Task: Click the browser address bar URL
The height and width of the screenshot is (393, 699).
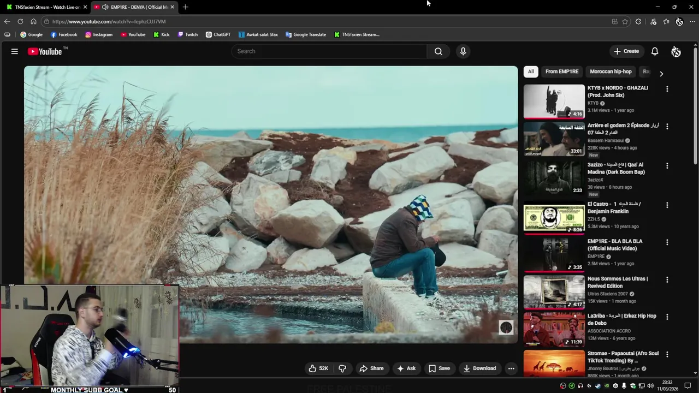Action: click(x=109, y=21)
